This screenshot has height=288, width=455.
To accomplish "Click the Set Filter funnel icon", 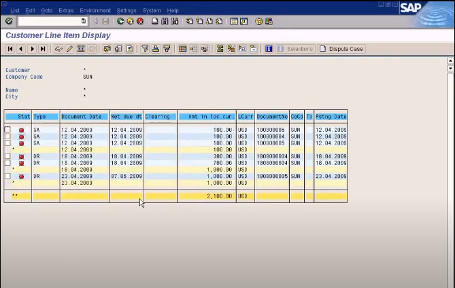I will (x=145, y=49).
